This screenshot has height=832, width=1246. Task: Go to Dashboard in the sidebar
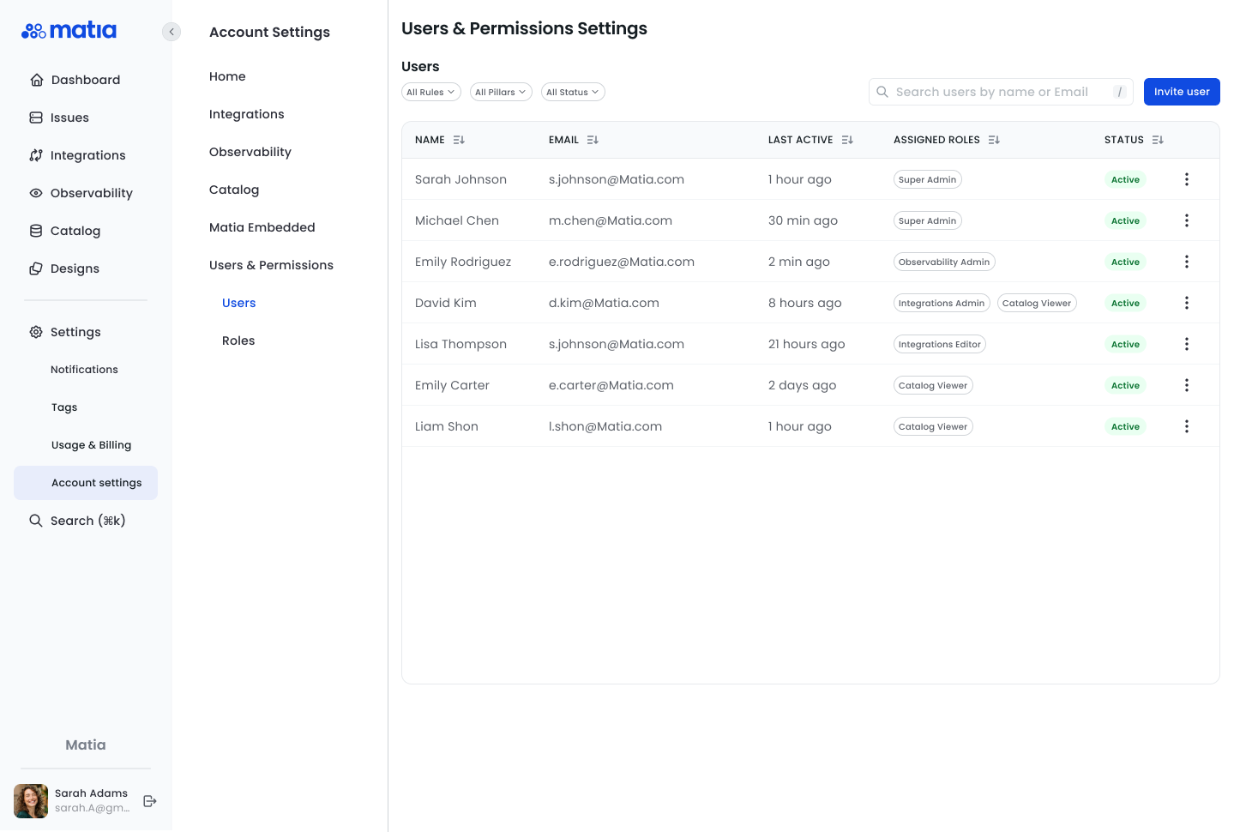85,80
